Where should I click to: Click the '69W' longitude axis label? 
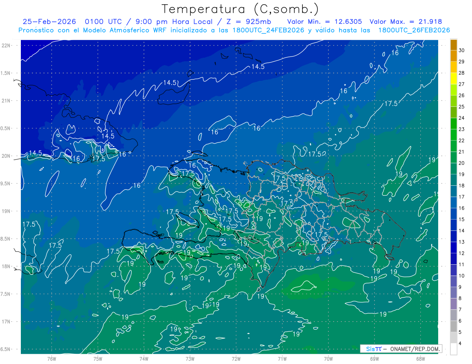(x=374, y=359)
